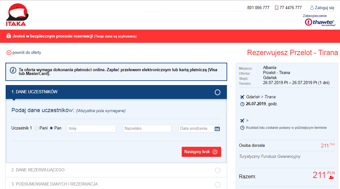Open the thawte security badge
This screenshot has height=189, width=340.
click(320, 22)
